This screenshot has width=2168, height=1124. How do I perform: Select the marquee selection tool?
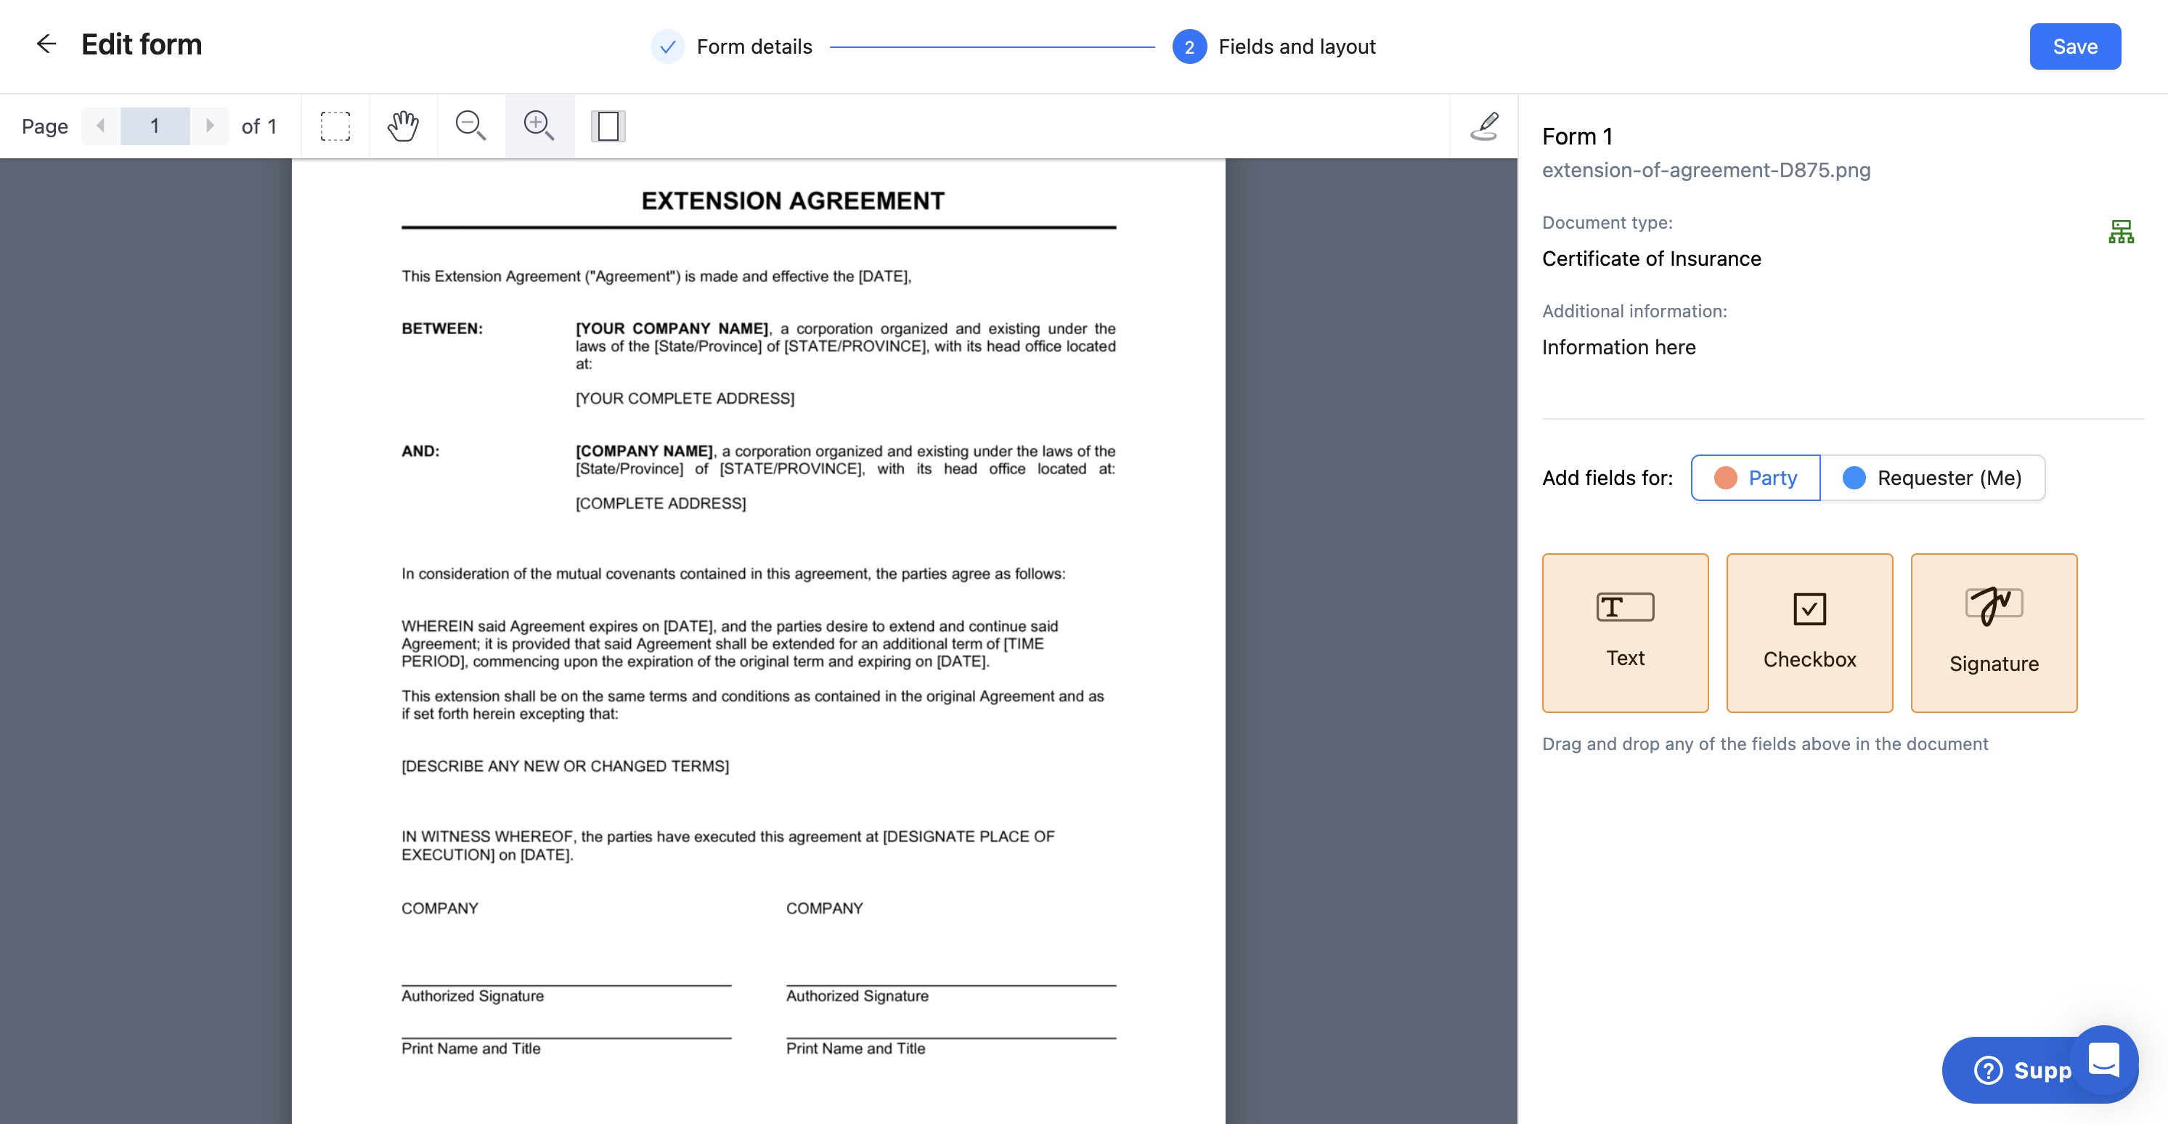point(335,126)
